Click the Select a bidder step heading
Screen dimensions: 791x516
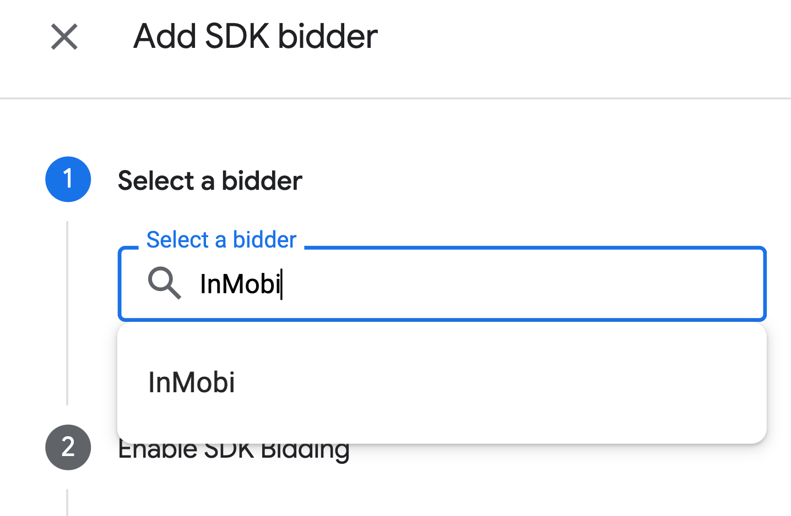point(210,180)
